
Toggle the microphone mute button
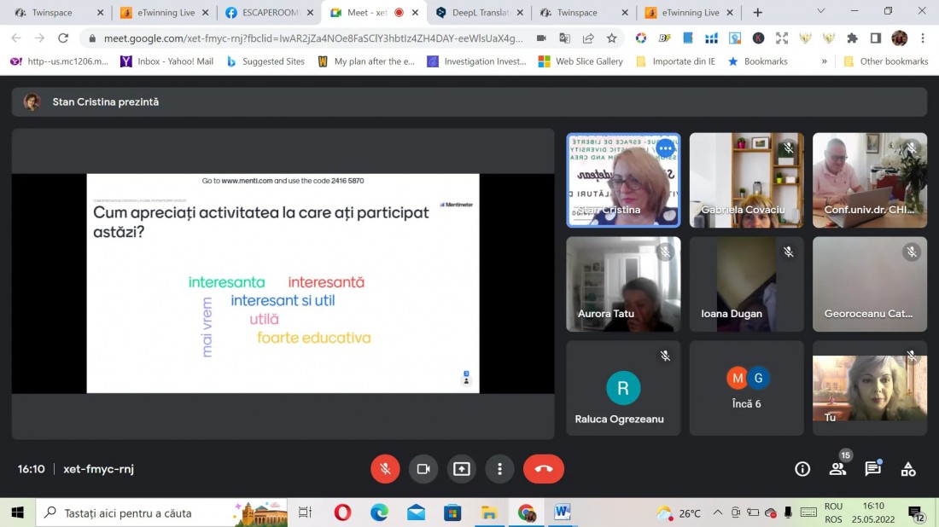click(x=385, y=469)
